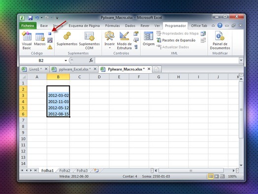Open macro security warning settings
258x194 pixels.
tap(50, 47)
